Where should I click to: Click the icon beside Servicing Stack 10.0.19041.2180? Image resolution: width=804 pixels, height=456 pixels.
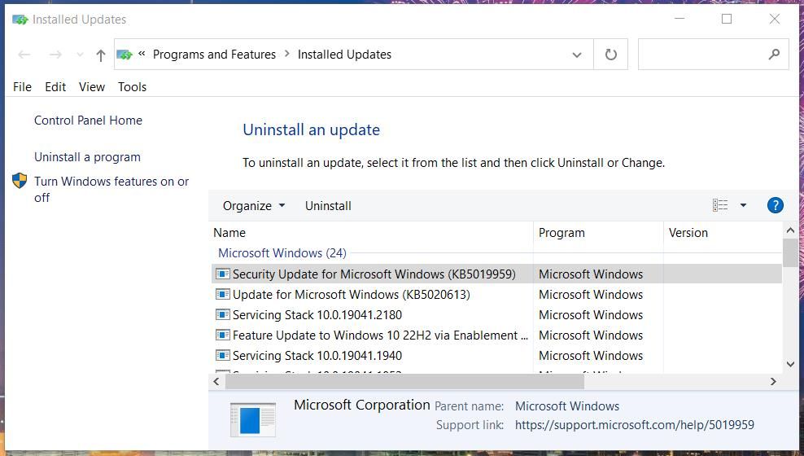tap(222, 314)
